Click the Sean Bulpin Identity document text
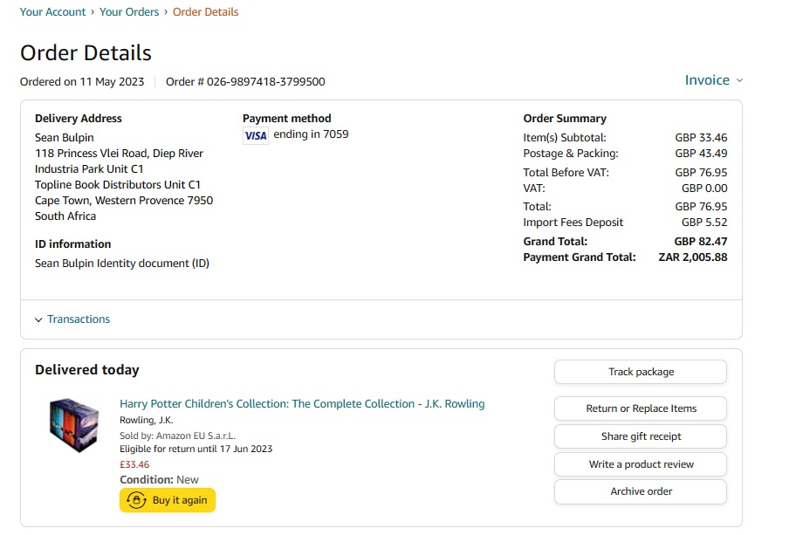This screenshot has height=535, width=803. pos(122,264)
